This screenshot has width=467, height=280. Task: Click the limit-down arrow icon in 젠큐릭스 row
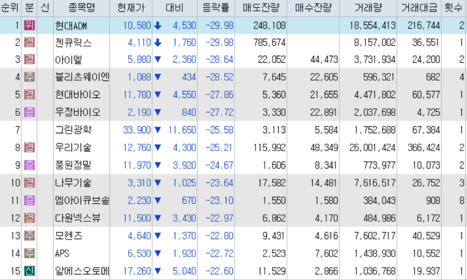pos(158,43)
